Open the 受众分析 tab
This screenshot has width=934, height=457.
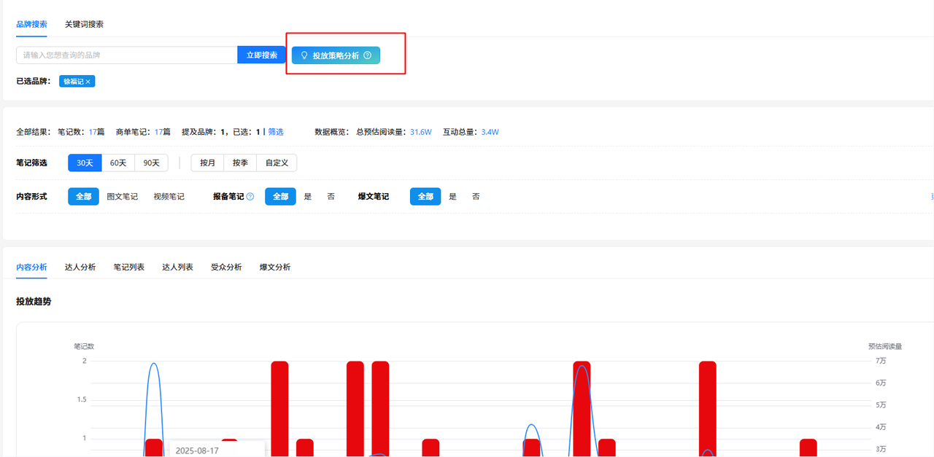(226, 267)
